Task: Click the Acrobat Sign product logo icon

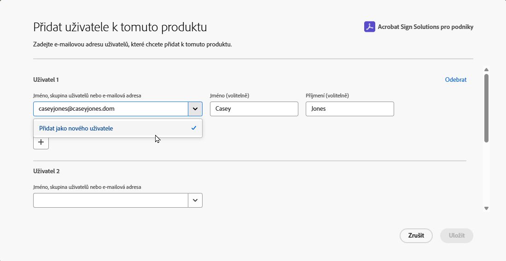Action: (369, 27)
